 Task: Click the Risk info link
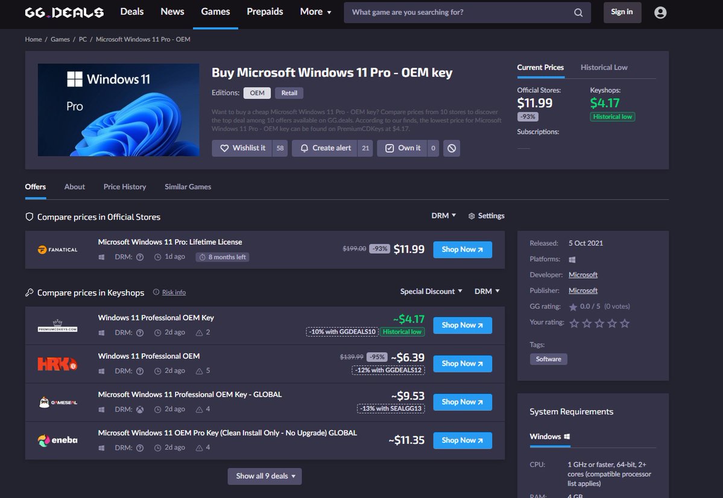pos(174,292)
